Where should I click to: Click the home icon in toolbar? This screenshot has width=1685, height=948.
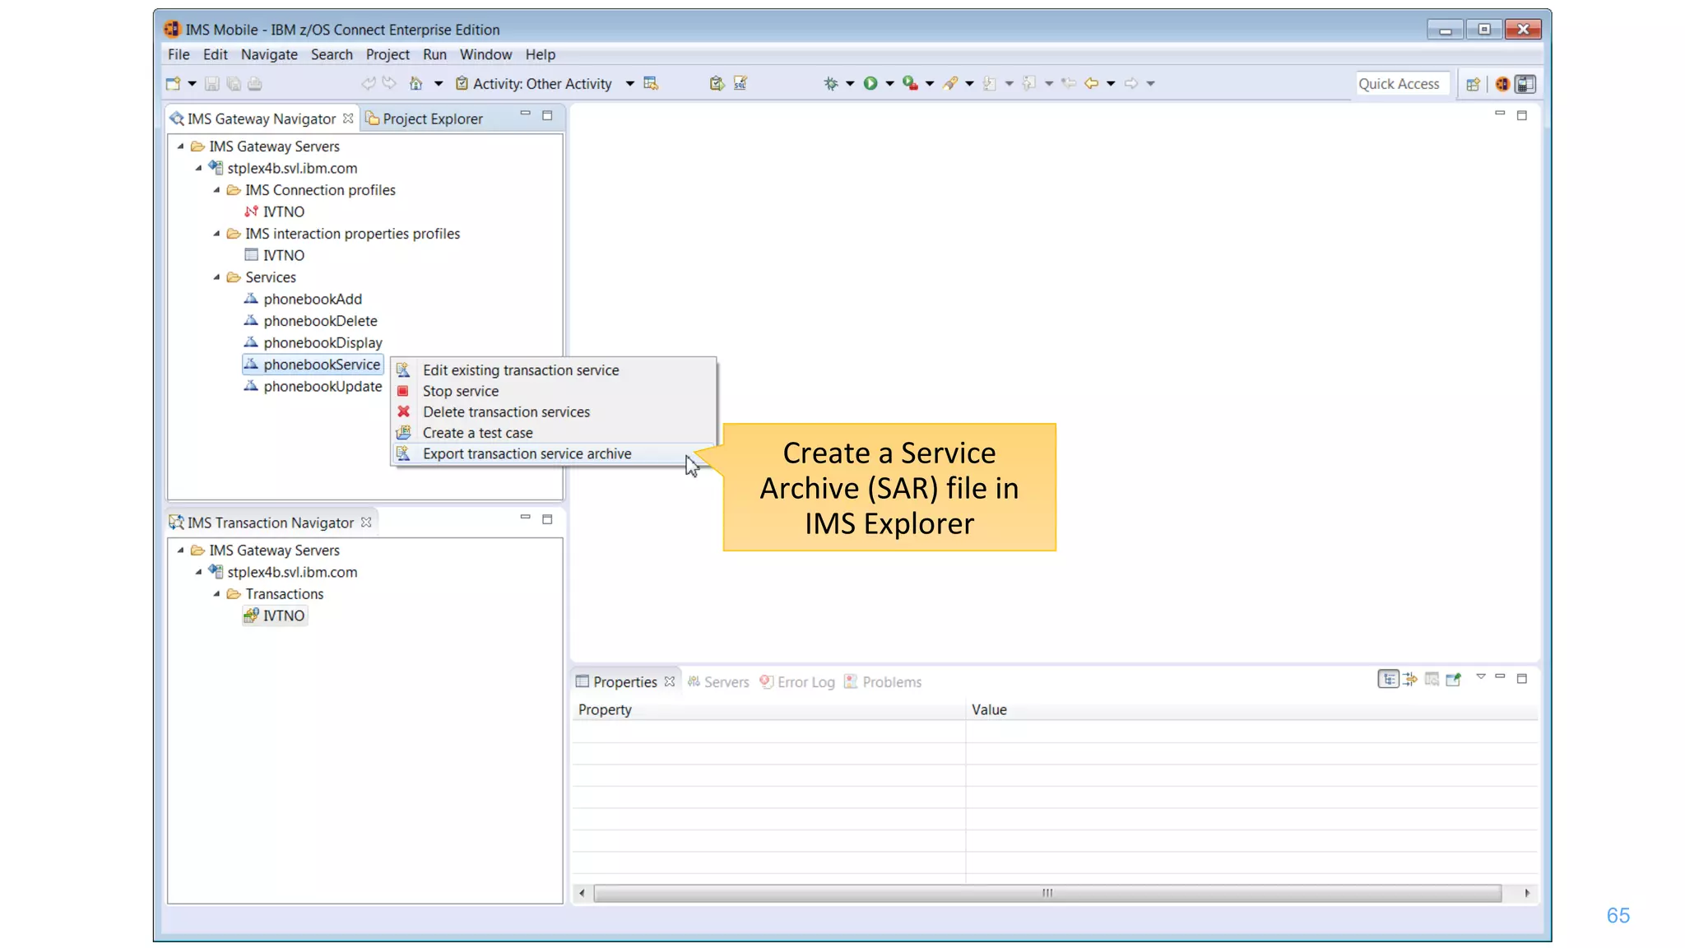(415, 83)
